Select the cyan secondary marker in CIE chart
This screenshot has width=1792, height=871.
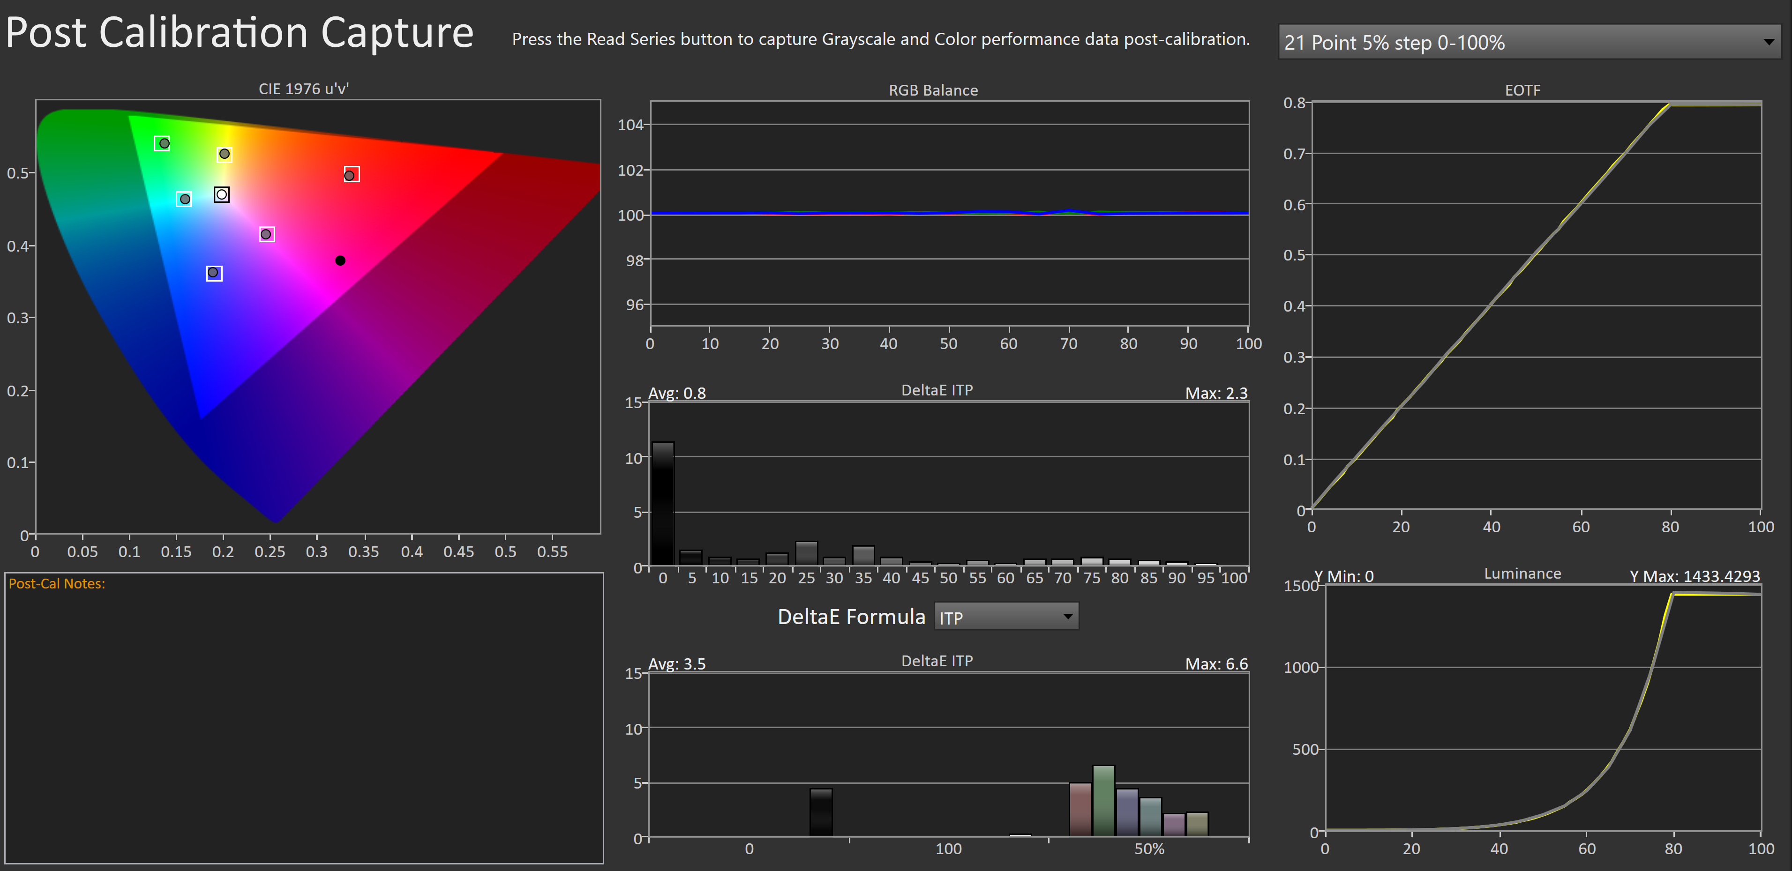(184, 199)
